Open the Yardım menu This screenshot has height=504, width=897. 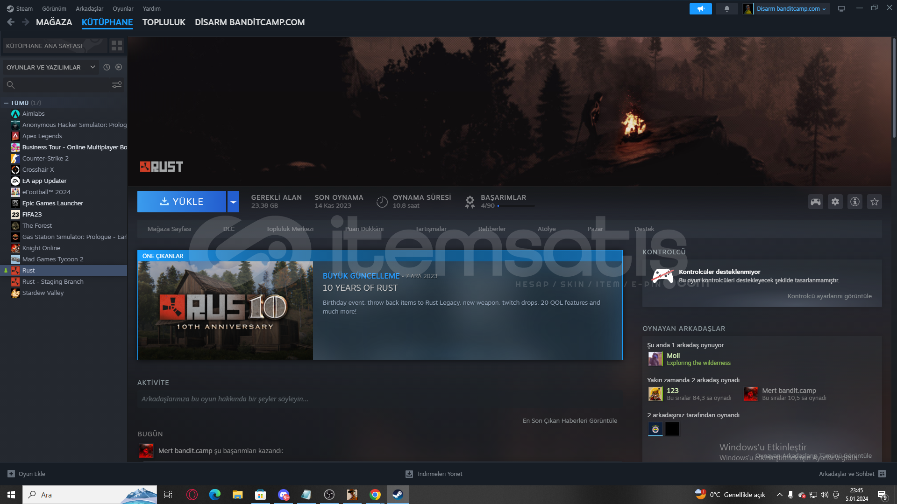[x=152, y=9]
